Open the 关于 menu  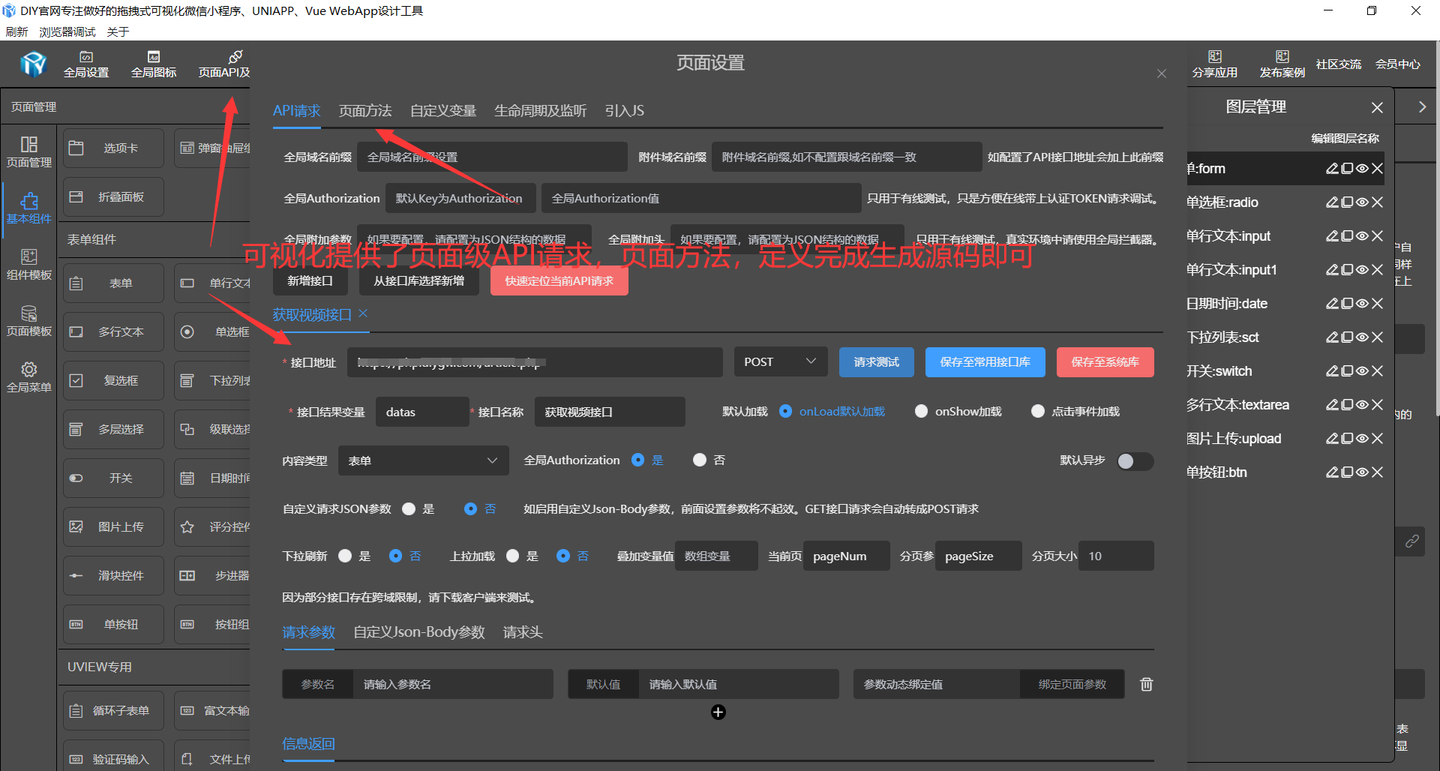point(118,32)
